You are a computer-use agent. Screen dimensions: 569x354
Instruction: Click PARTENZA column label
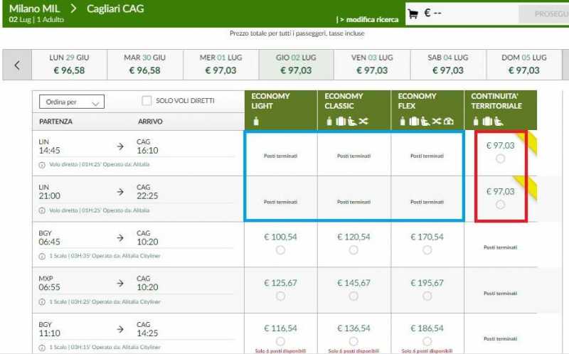55,122
